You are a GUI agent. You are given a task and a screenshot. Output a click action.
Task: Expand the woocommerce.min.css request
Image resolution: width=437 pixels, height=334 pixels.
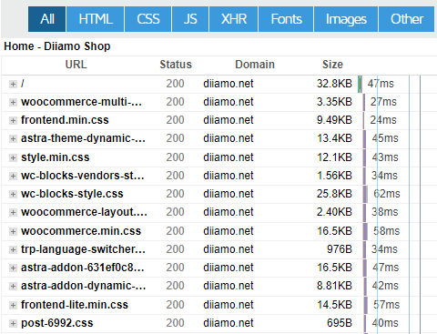[13, 231]
